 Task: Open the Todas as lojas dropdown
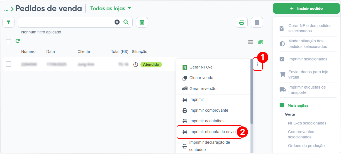coord(111,8)
